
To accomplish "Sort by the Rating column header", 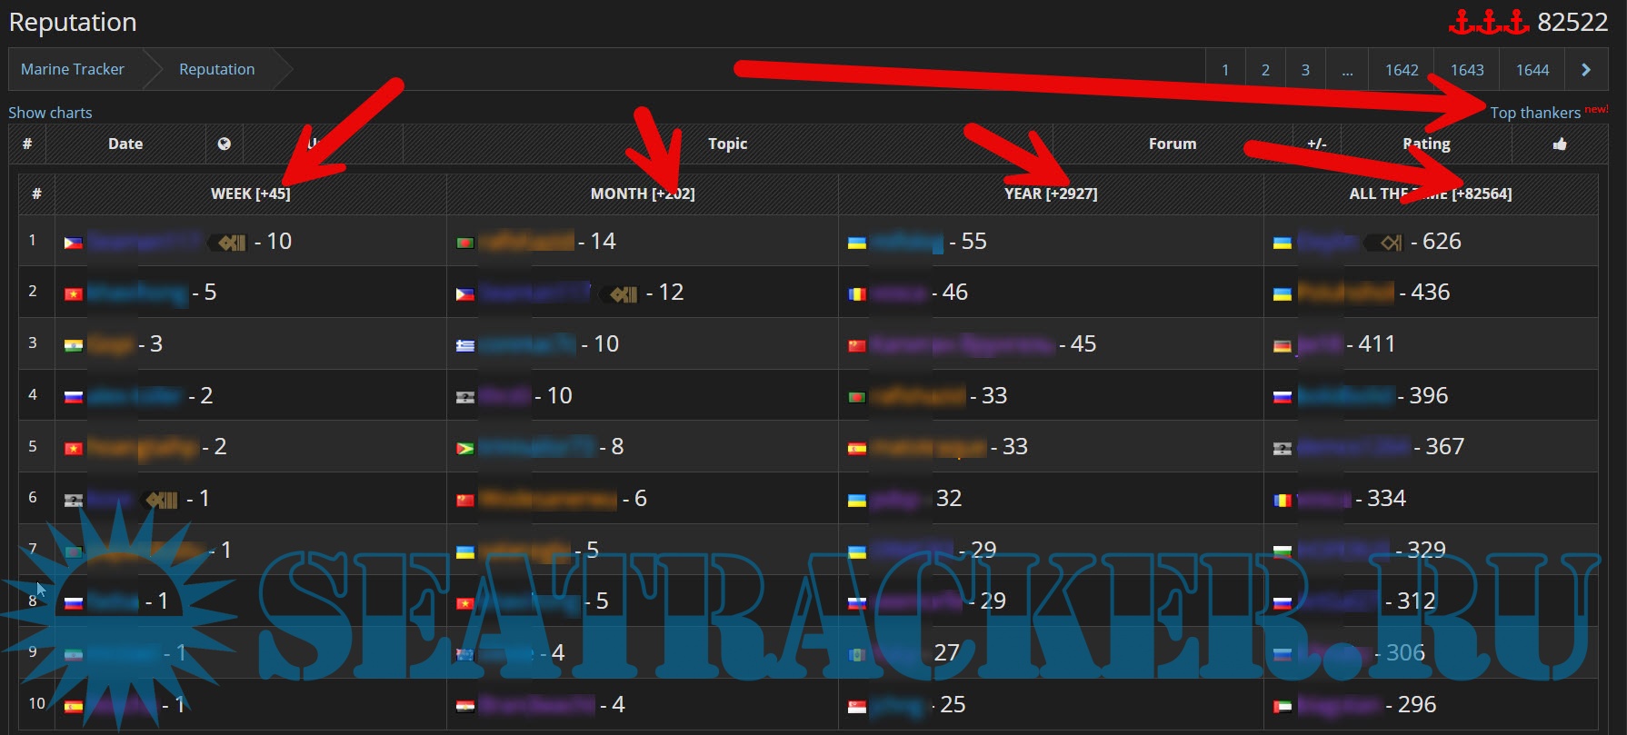I will tap(1426, 144).
